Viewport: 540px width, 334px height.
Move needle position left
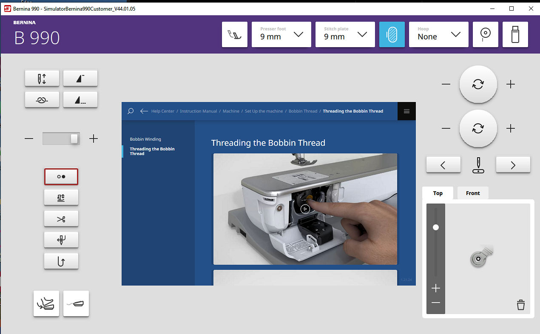click(x=443, y=165)
